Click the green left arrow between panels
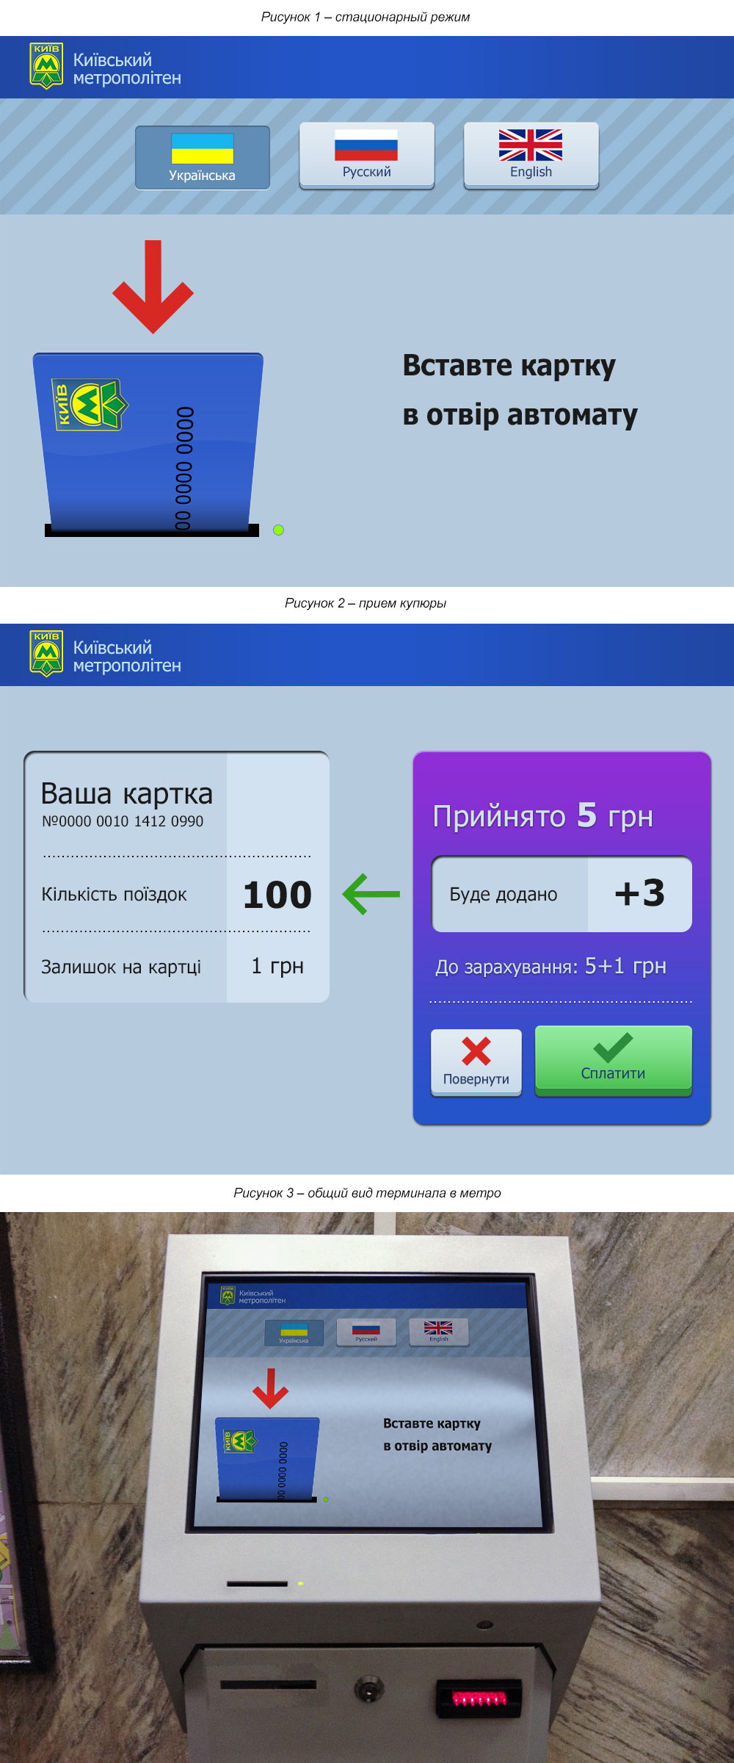The width and height of the screenshot is (734, 1763). (371, 894)
